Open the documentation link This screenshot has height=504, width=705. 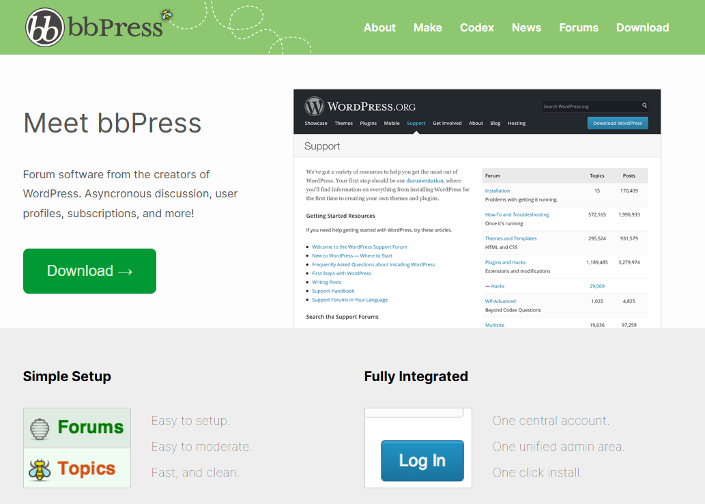pos(425,180)
